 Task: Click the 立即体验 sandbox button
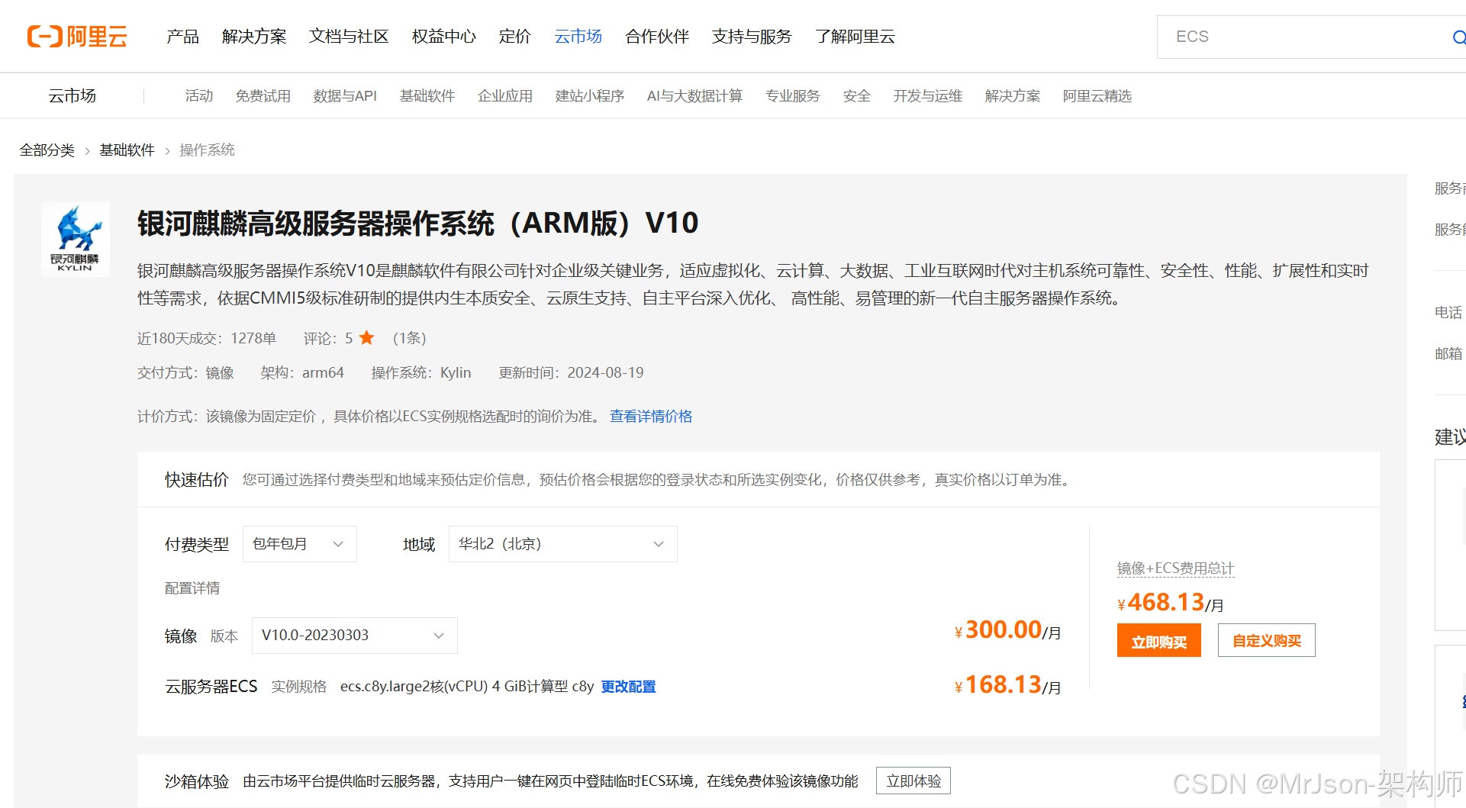(913, 781)
